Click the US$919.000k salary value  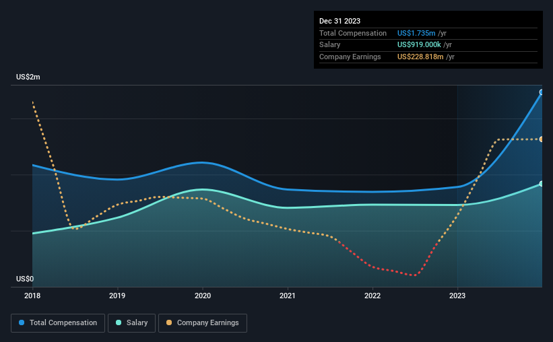tap(419, 45)
